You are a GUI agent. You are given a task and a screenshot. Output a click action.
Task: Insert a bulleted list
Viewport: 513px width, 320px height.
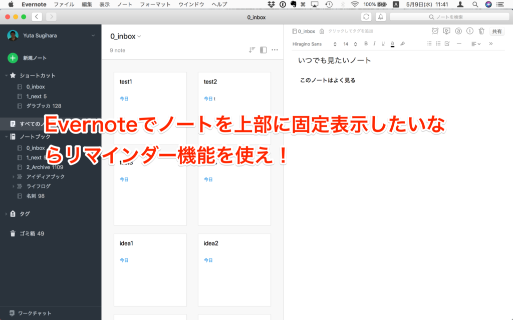tap(429, 44)
